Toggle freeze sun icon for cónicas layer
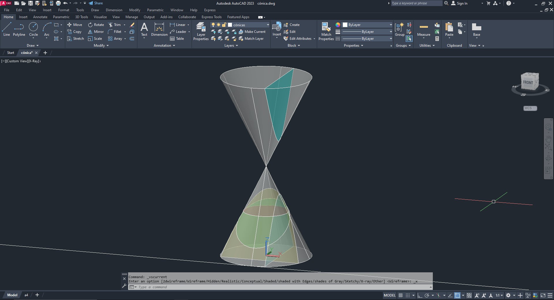The image size is (554, 300). (x=218, y=25)
